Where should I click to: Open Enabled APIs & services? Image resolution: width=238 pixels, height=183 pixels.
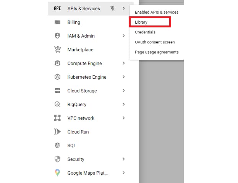157,12
